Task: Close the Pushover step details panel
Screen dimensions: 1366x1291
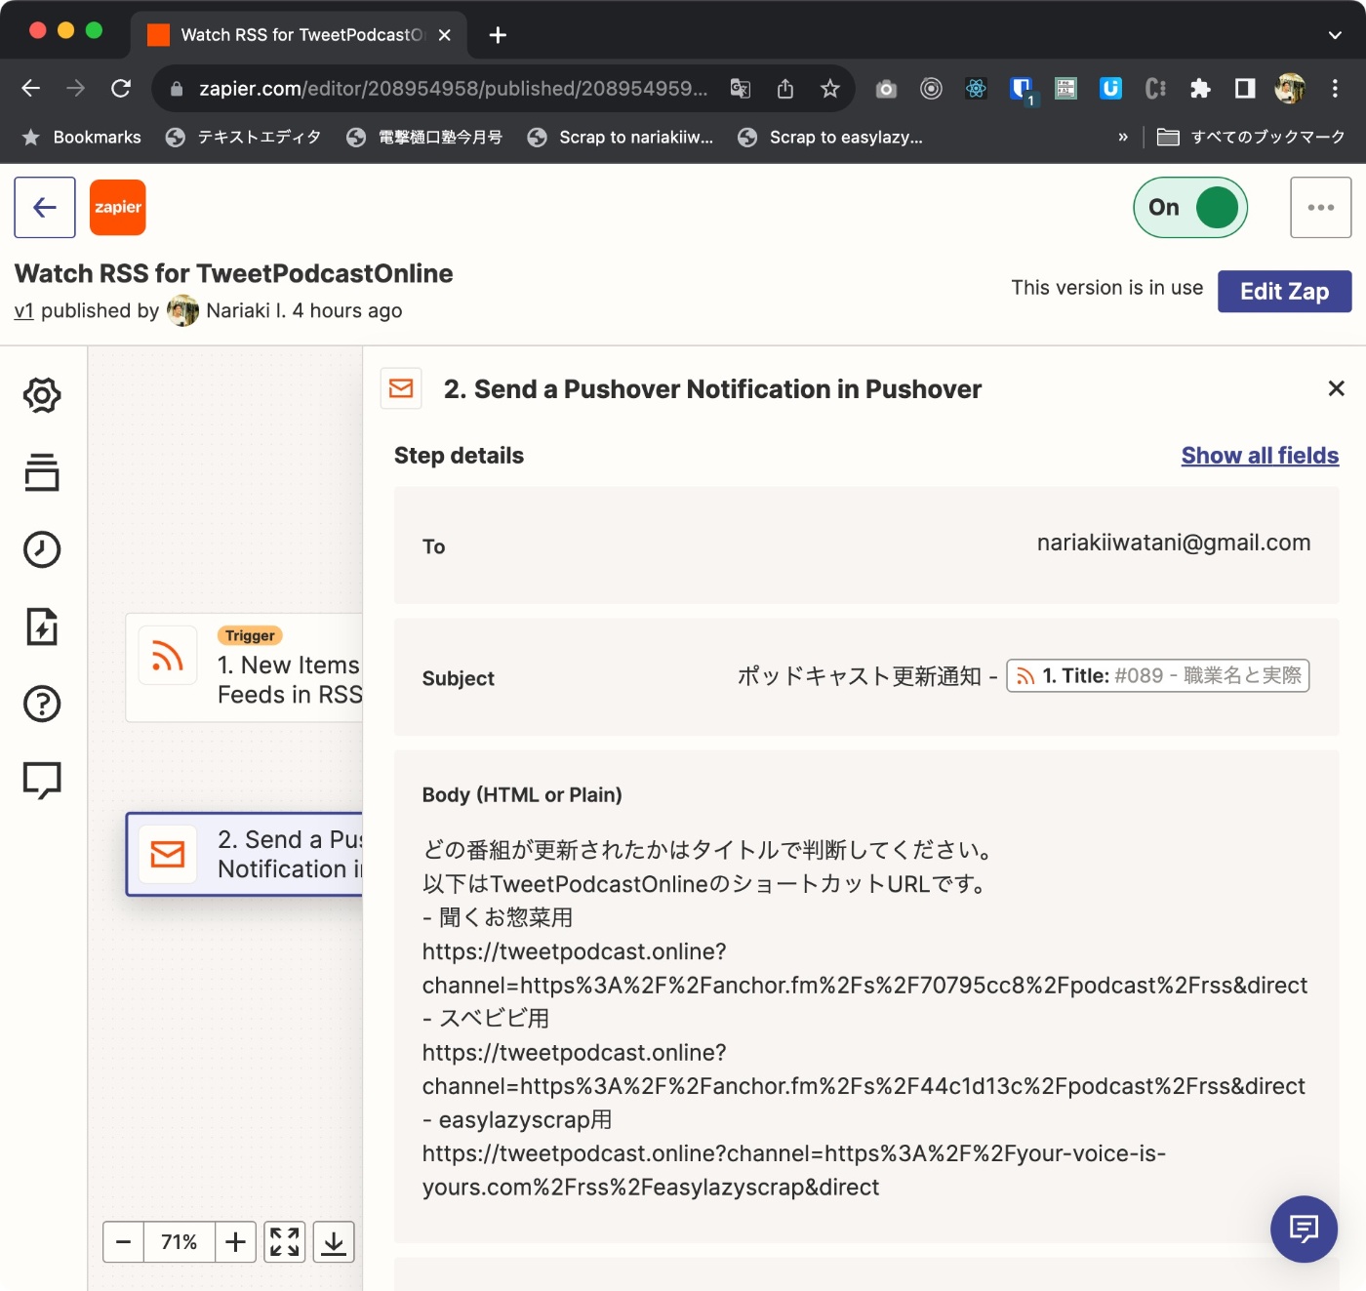Action: (x=1337, y=388)
